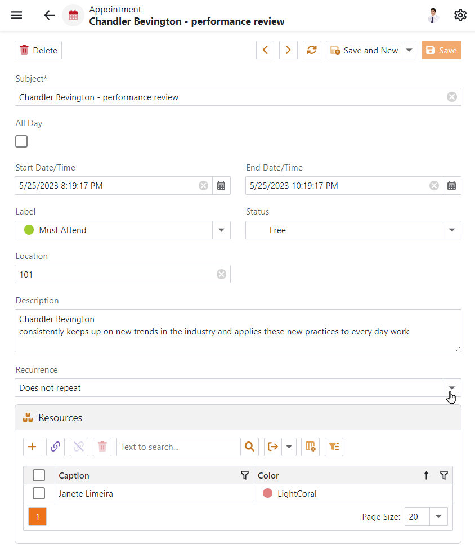Click the Janete Limeira caption cell
Image resolution: width=475 pixels, height=549 pixels.
click(x=154, y=493)
